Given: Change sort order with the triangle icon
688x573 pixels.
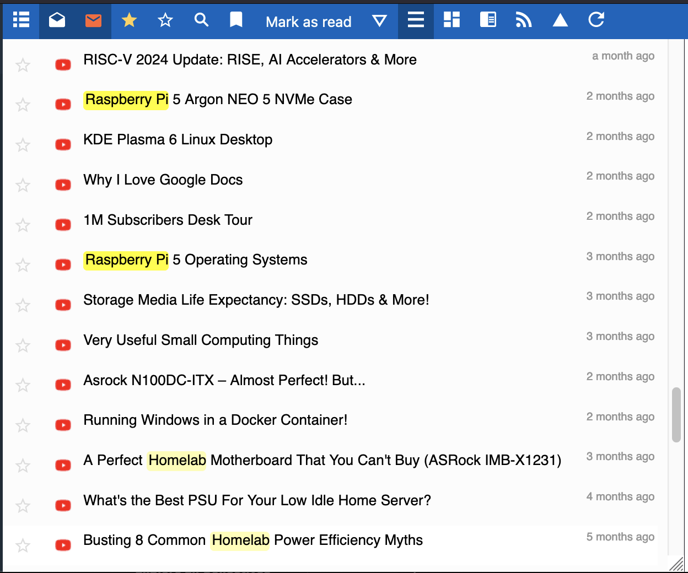Looking at the screenshot, I should click(x=560, y=20).
